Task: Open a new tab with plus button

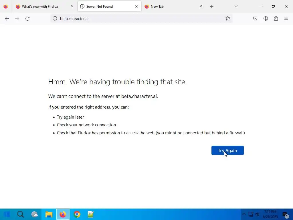Action: [x=211, y=7]
